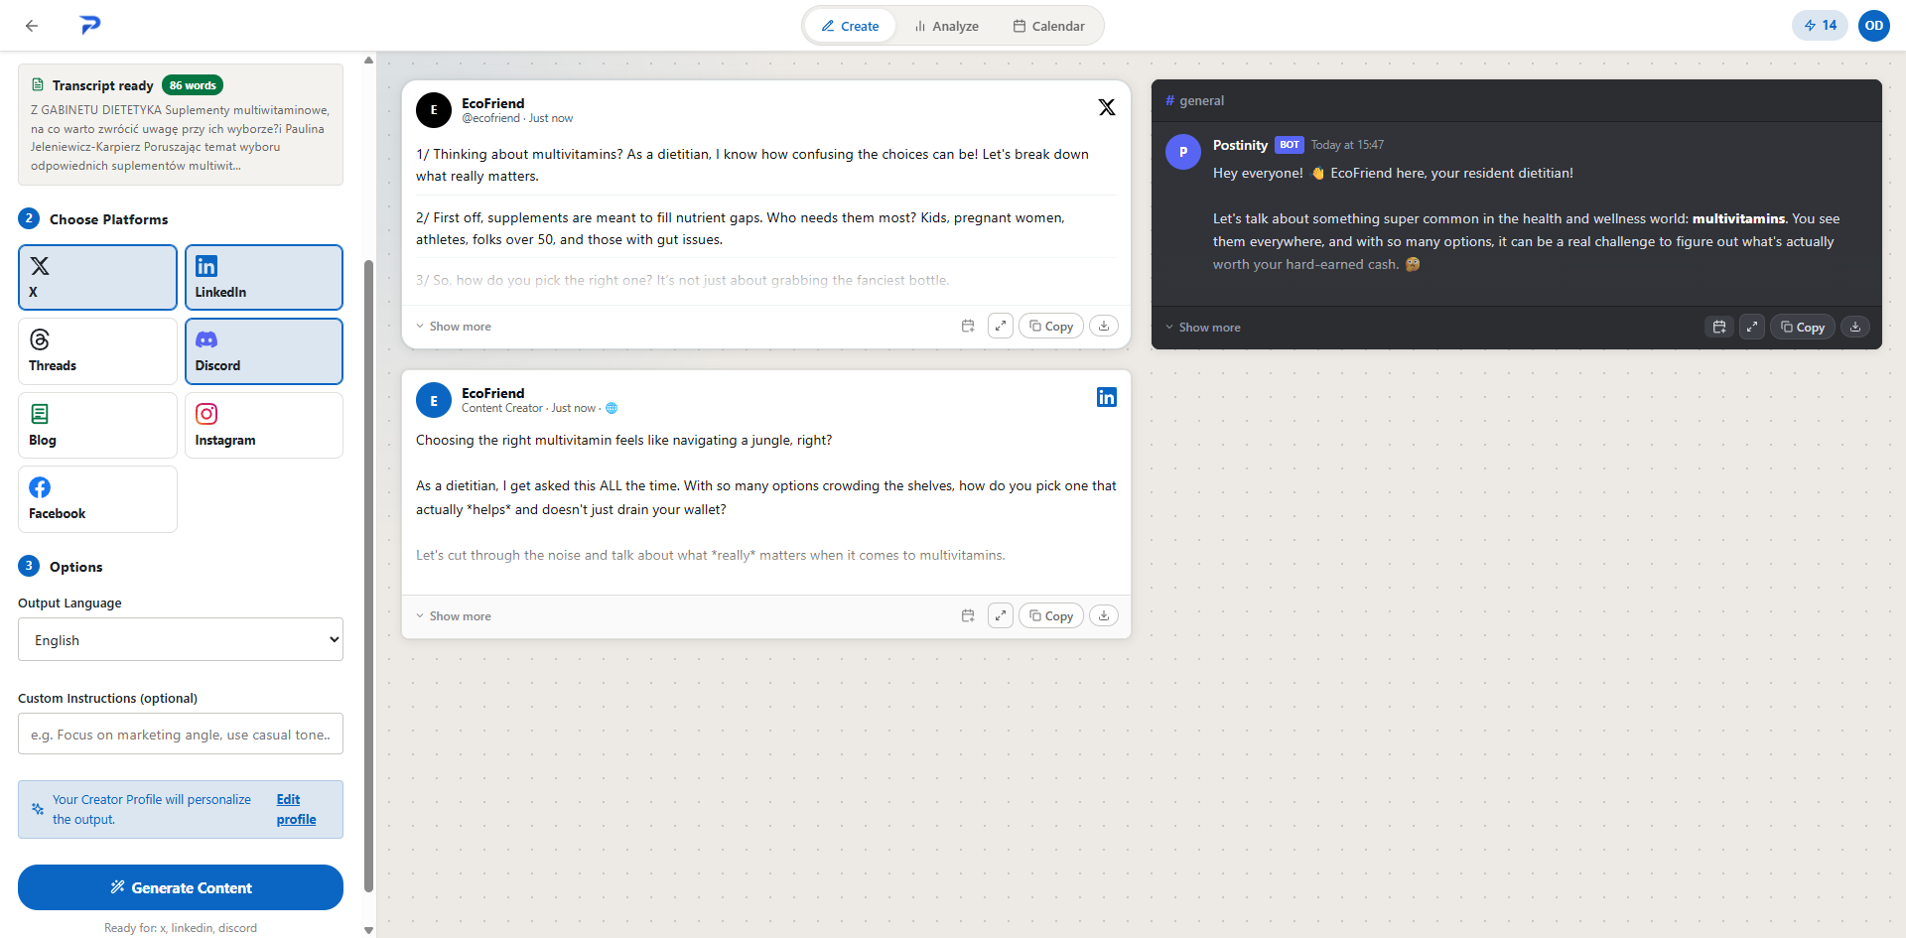Click the Postinity bot avatar in Discord preview
Image resolution: width=1906 pixels, height=938 pixels.
[1183, 152]
